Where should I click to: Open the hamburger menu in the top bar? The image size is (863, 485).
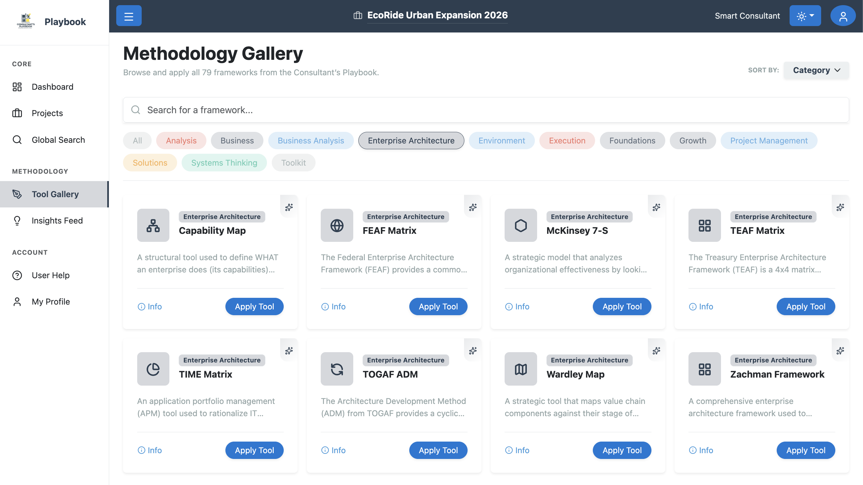pos(129,15)
